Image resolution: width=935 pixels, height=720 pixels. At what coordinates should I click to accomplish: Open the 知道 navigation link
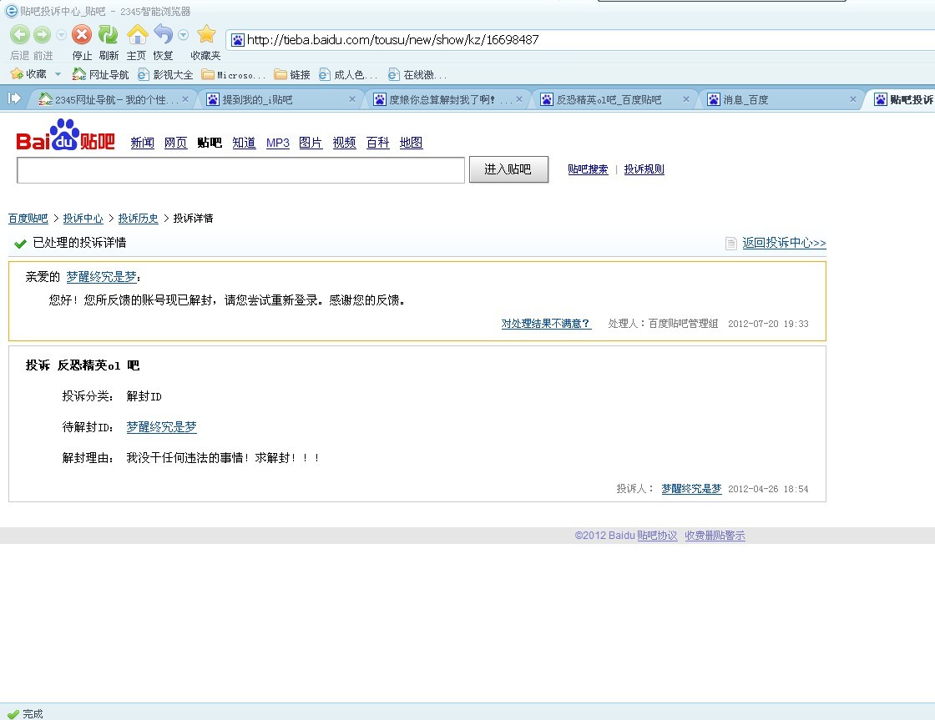pyautogui.click(x=244, y=143)
